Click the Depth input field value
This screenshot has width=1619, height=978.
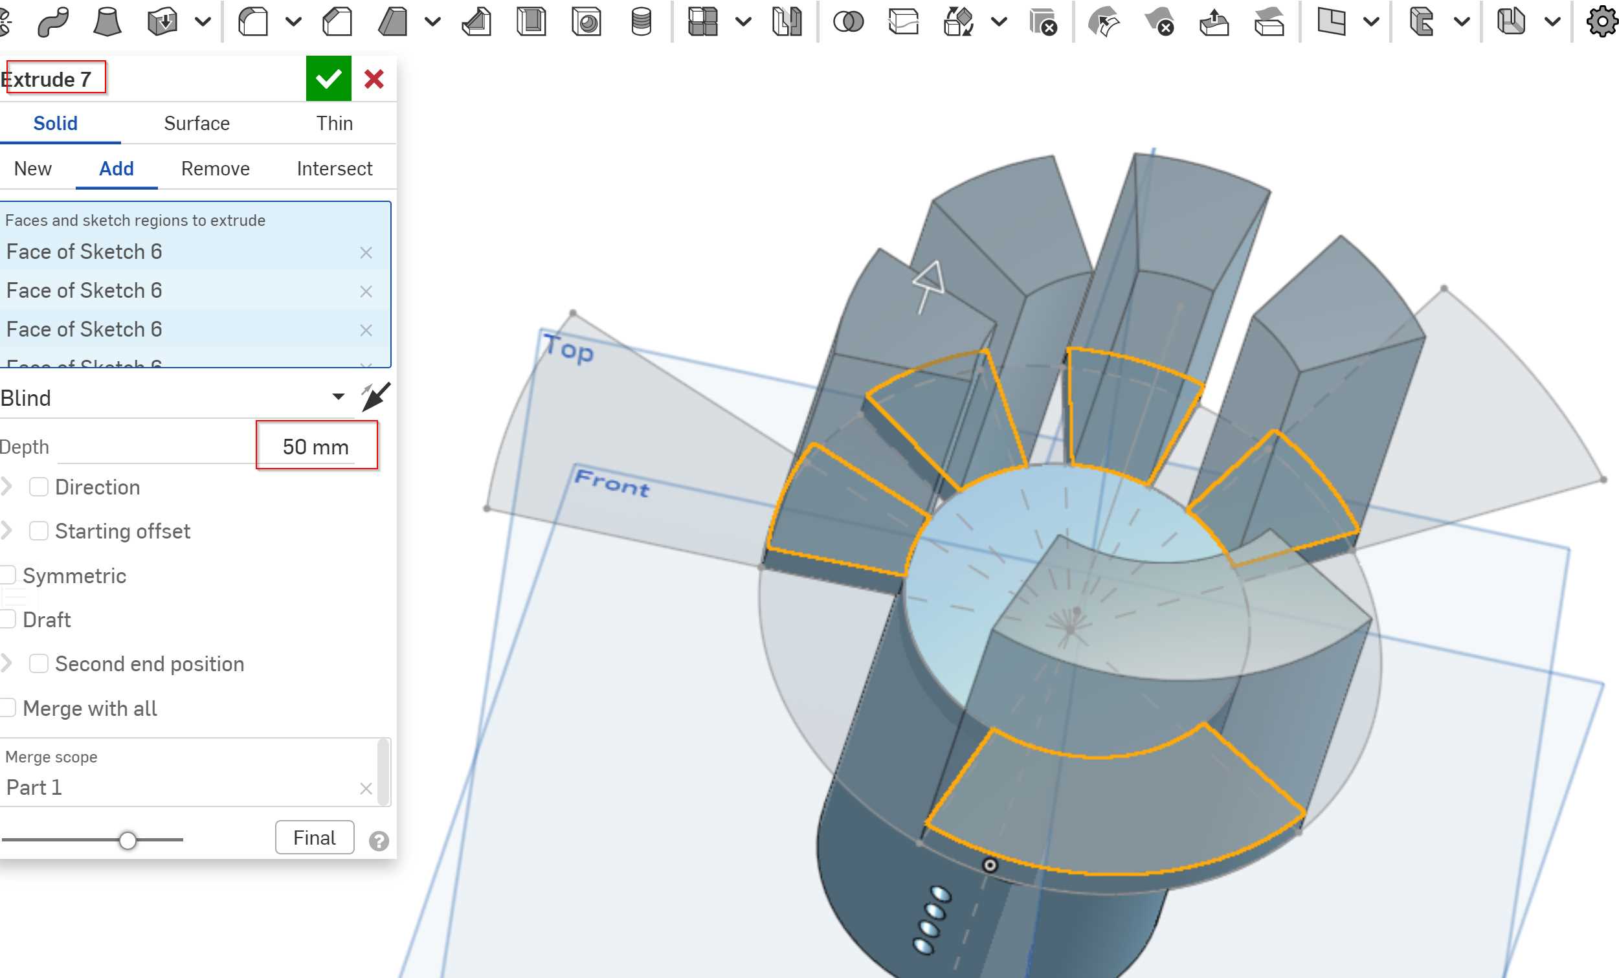tap(315, 445)
